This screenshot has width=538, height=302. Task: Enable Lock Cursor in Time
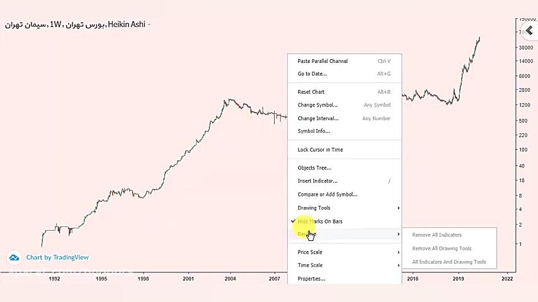click(321, 150)
